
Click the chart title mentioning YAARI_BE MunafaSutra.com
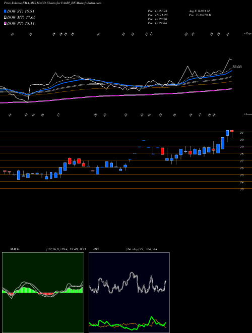(x=52, y=3)
